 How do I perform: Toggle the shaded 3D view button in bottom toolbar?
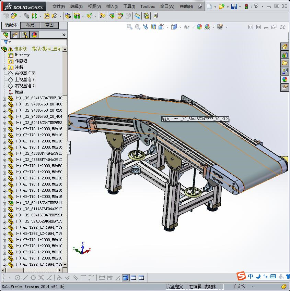[x=126, y=278]
